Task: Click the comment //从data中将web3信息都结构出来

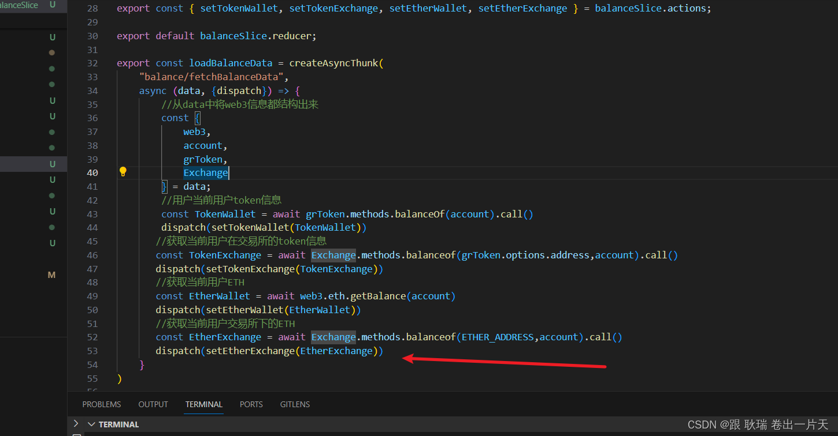Action: pos(240,104)
